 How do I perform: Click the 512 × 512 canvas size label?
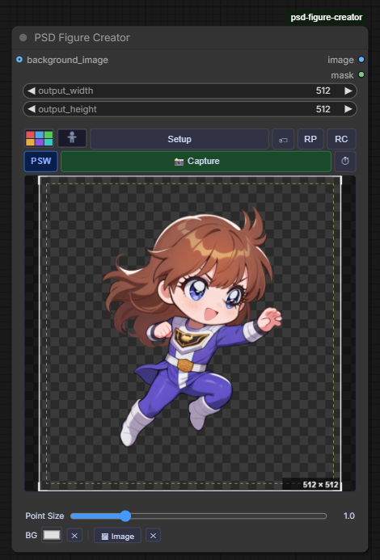click(x=320, y=485)
